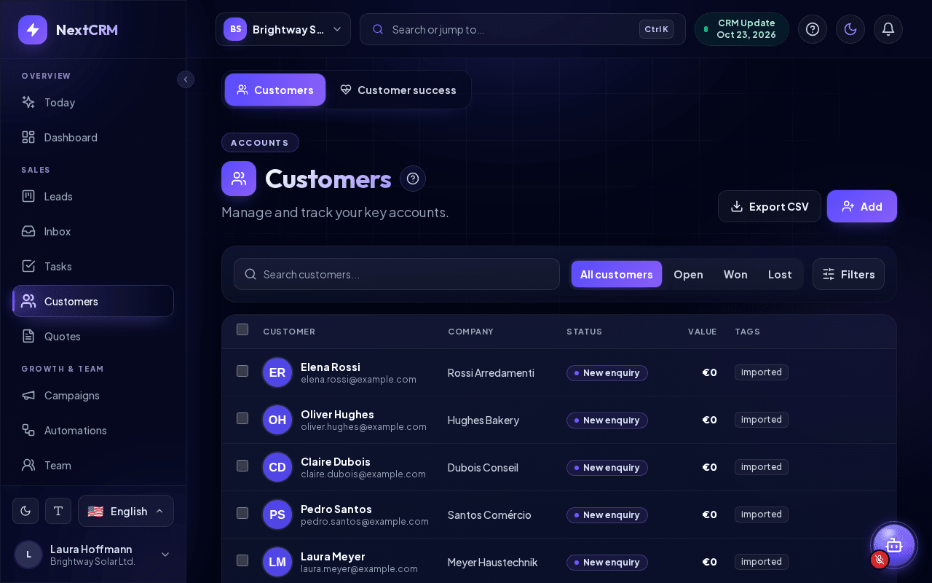Image resolution: width=932 pixels, height=583 pixels.
Task: Open the Filters panel
Action: pyautogui.click(x=848, y=274)
